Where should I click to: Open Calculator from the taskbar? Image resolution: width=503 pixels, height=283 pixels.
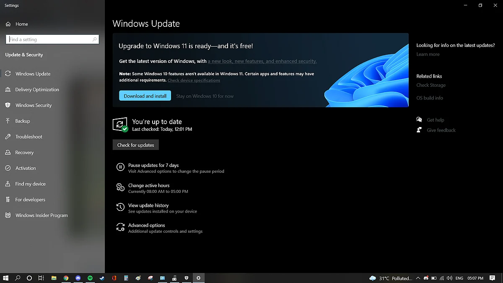click(x=126, y=278)
